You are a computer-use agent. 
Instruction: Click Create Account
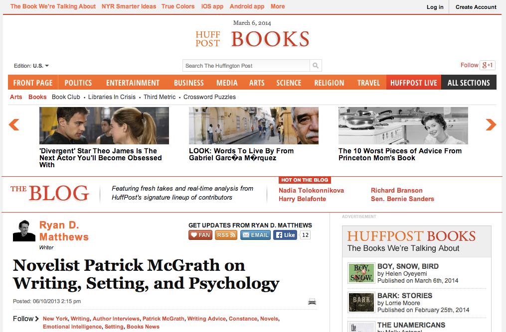pos(476,7)
